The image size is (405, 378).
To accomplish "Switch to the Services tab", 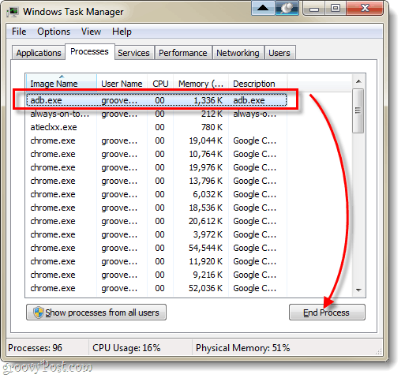I will 133,53.
